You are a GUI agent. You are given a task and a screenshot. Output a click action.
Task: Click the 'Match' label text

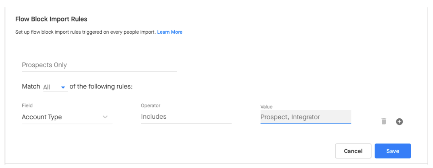click(x=31, y=86)
